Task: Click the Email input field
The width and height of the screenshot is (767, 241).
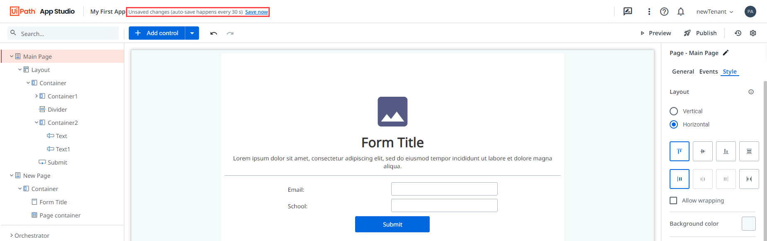Action: pyautogui.click(x=444, y=189)
